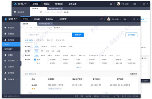152x99 pixels.
Task: Click the keyword search input field
Action: tap(49, 35)
